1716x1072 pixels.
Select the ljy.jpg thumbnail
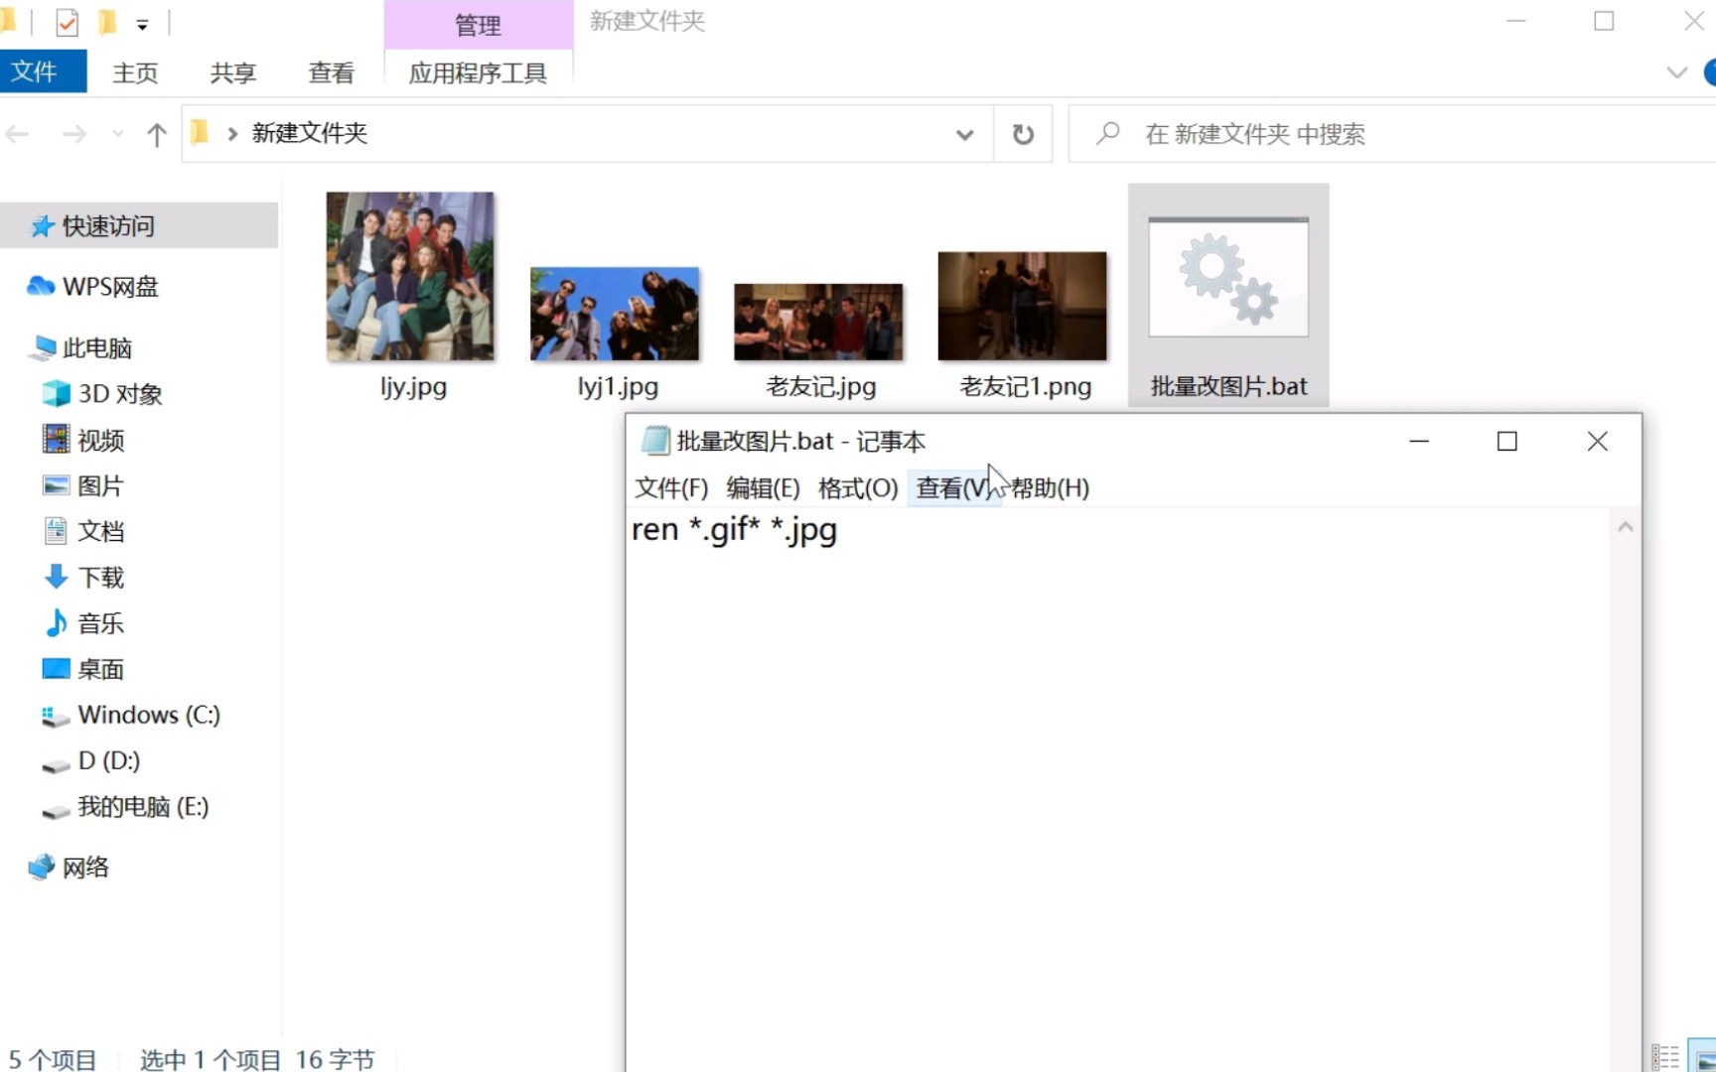click(410, 276)
